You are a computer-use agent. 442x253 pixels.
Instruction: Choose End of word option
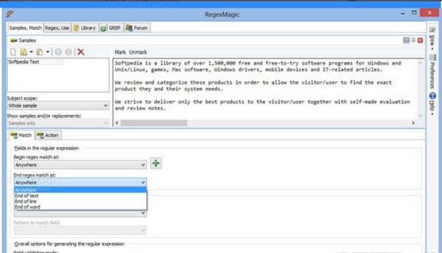(80, 207)
